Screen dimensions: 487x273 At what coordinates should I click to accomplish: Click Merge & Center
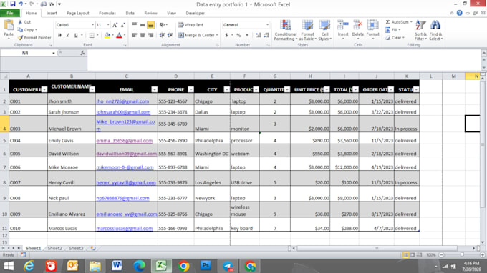pyautogui.click(x=198, y=35)
